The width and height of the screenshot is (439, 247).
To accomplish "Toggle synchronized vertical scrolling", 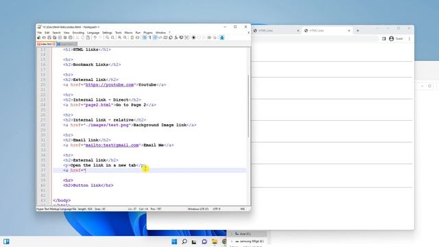I will (132, 38).
